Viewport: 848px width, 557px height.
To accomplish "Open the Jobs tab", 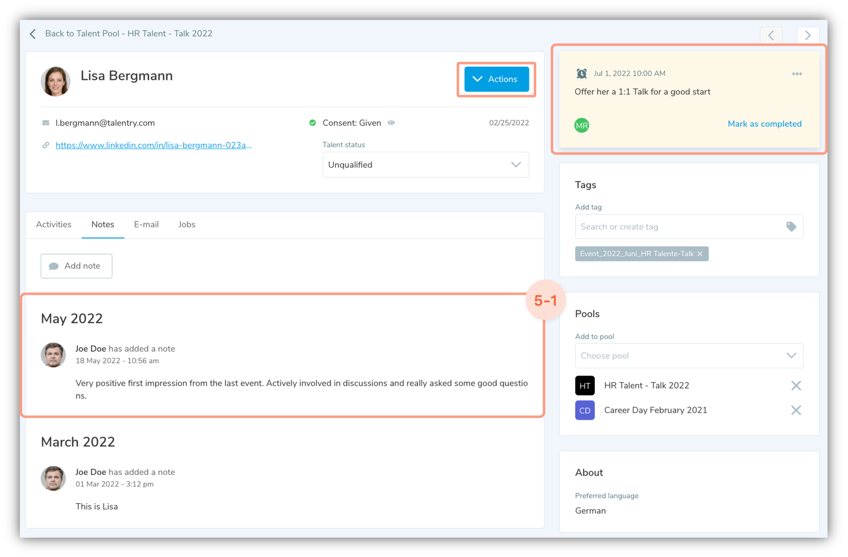I will click(186, 224).
